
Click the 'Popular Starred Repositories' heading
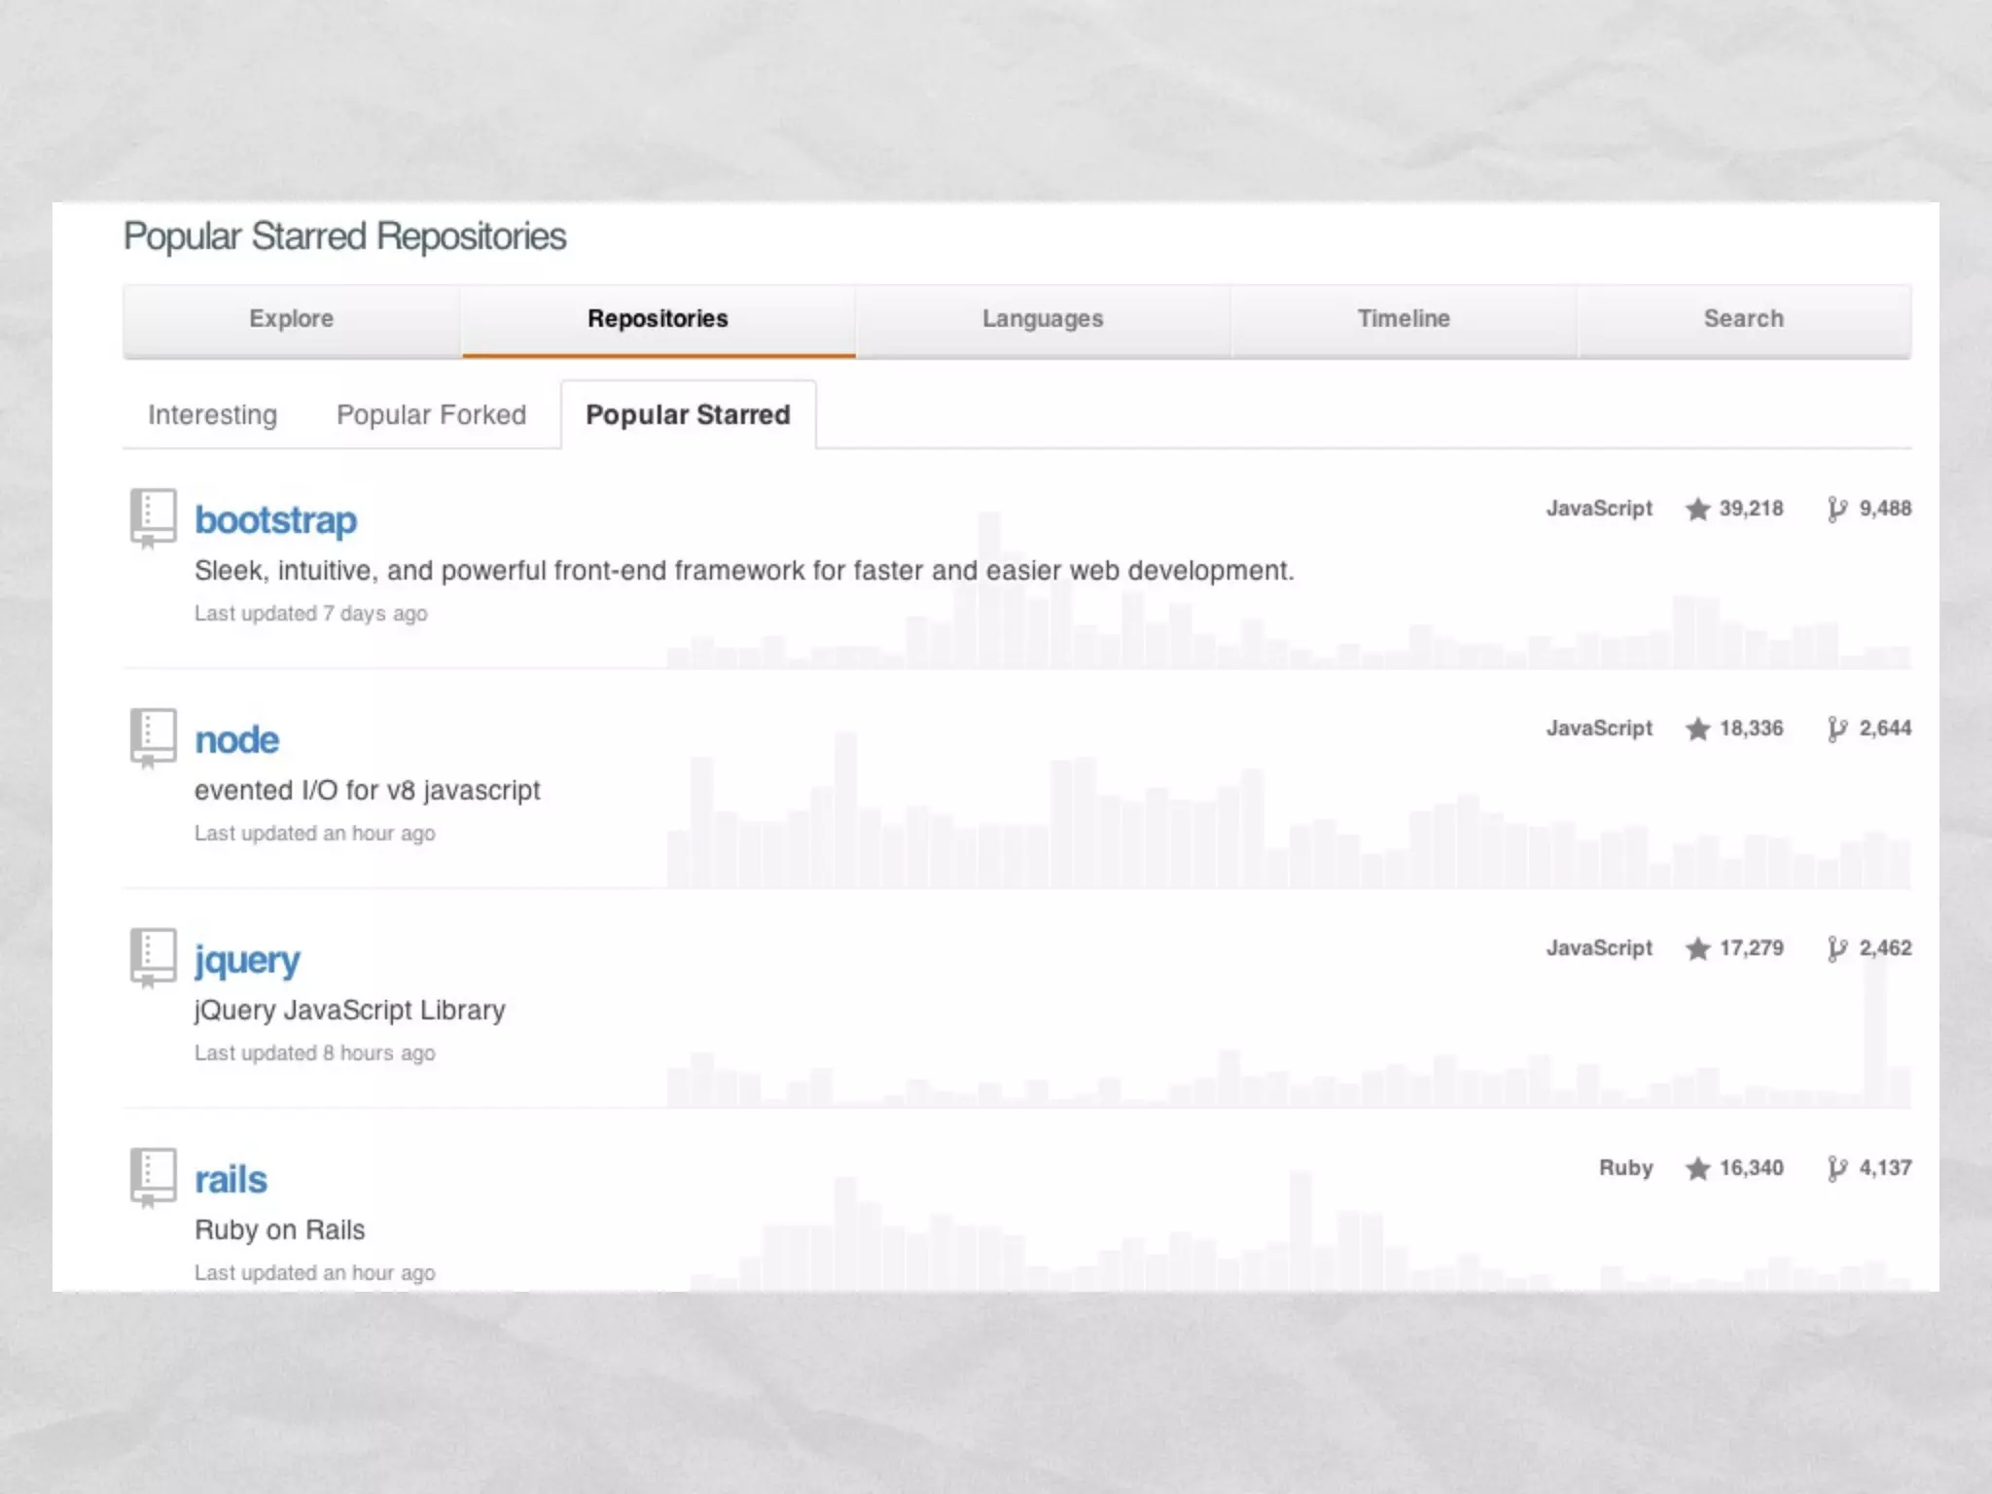(x=345, y=237)
